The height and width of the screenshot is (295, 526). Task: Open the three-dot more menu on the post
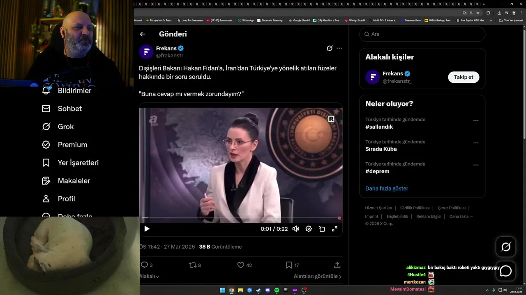coord(339,48)
